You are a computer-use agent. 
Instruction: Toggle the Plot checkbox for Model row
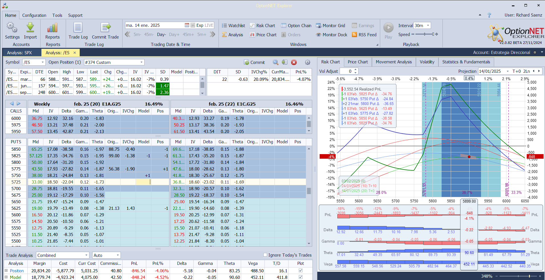tap(300, 277)
